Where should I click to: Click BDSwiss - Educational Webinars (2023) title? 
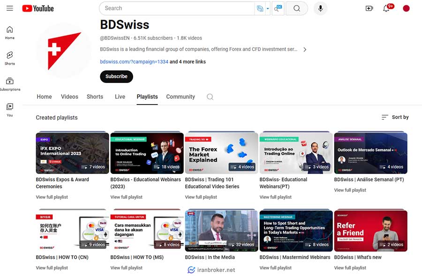pyautogui.click(x=146, y=183)
